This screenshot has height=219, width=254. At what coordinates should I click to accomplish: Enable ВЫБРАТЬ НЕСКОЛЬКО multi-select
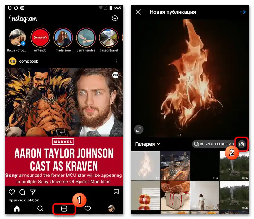pos(214,144)
